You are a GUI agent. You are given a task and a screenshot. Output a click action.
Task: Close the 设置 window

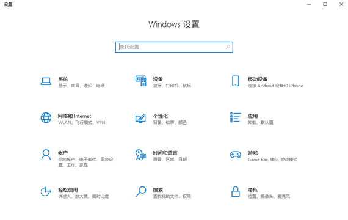[x=341, y=4]
